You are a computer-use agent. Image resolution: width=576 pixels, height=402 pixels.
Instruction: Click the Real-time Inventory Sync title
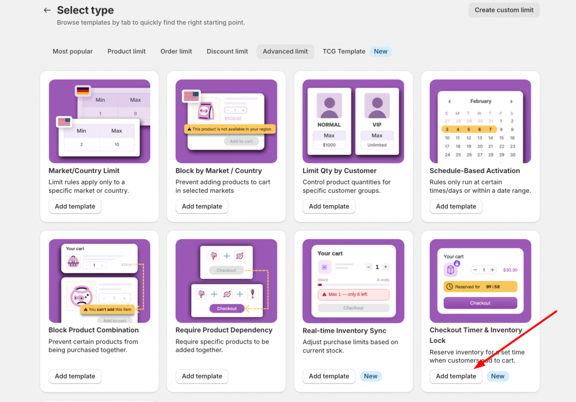coord(344,331)
